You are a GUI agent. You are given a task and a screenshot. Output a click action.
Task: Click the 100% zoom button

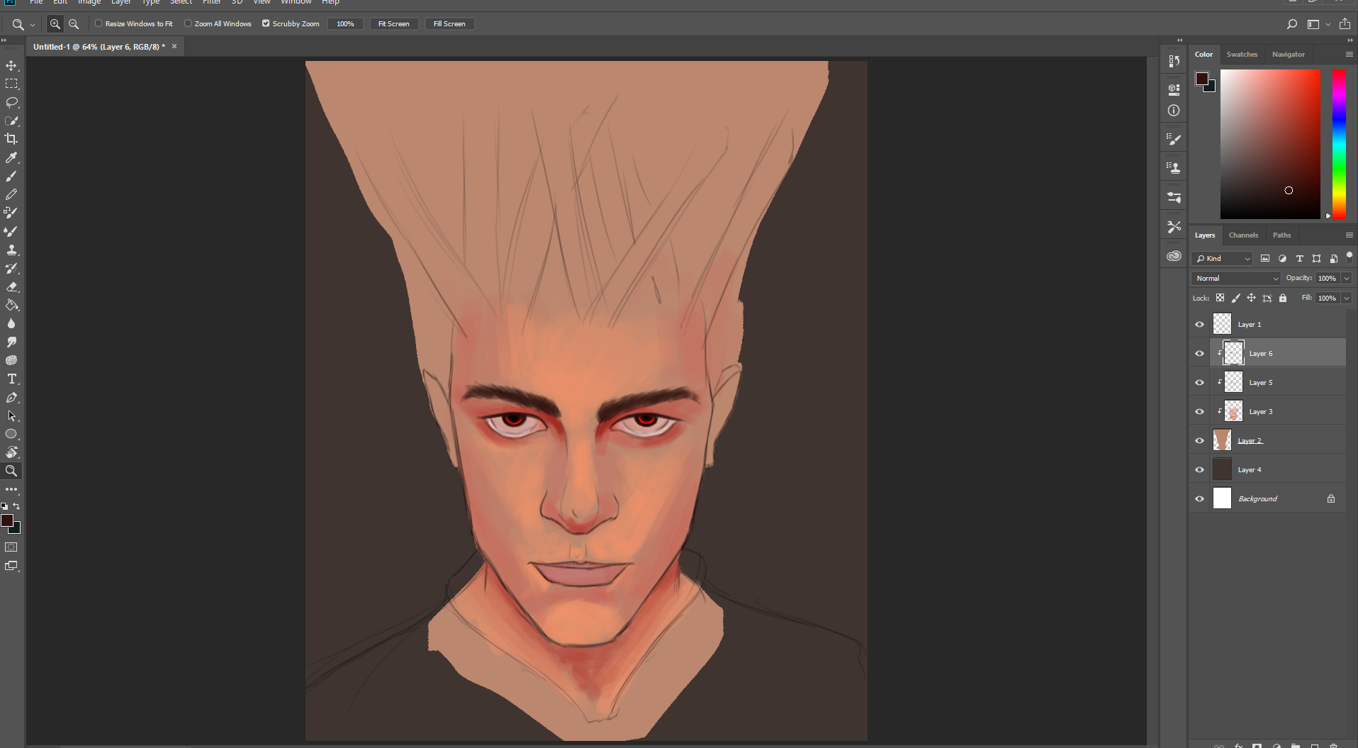[345, 24]
